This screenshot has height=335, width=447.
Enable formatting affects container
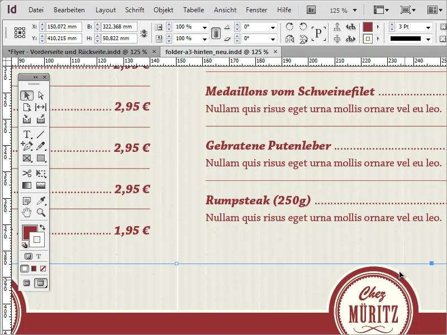28,256
